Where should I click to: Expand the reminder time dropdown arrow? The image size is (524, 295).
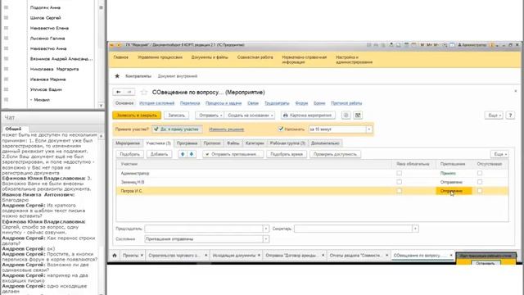click(369, 129)
